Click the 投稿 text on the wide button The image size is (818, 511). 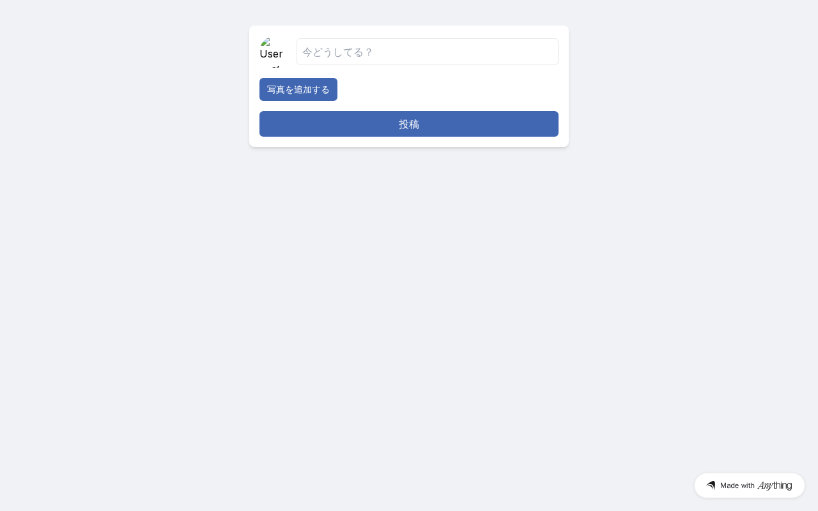[x=409, y=124]
